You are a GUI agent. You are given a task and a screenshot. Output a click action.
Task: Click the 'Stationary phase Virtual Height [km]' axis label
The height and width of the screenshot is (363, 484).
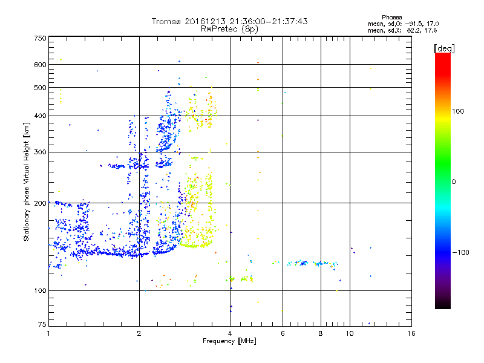tap(27, 182)
